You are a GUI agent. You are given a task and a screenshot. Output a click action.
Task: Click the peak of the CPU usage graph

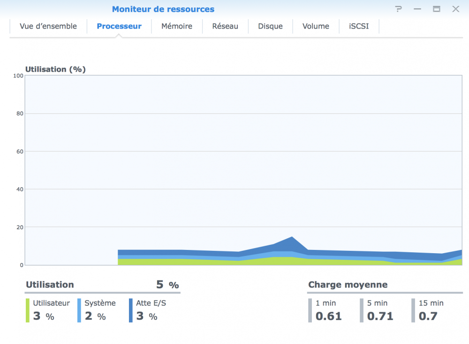pos(292,238)
